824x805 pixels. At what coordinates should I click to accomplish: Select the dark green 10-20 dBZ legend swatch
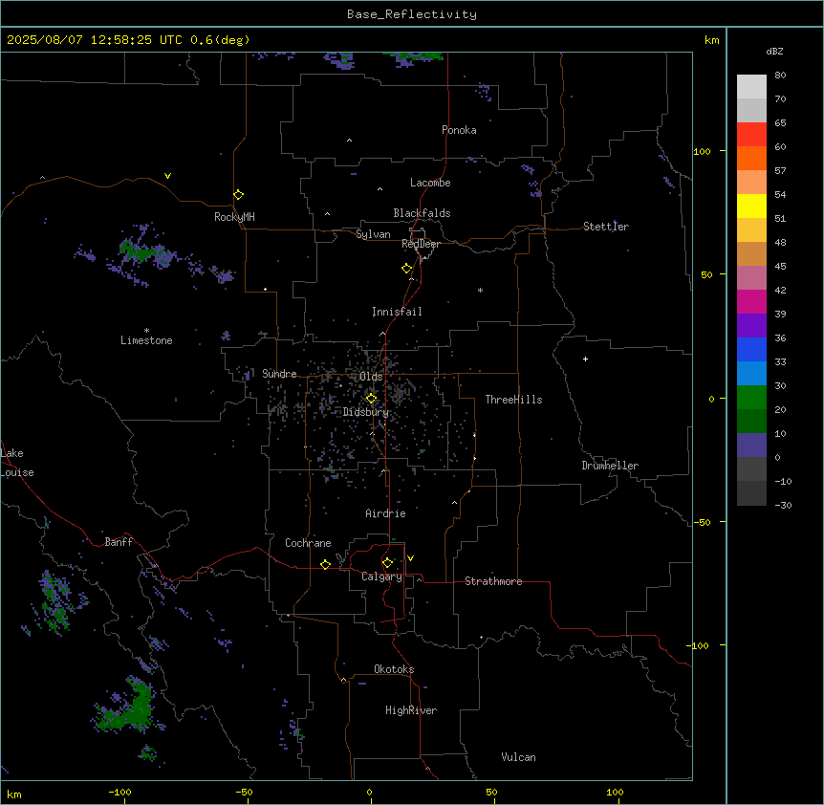tap(751, 421)
